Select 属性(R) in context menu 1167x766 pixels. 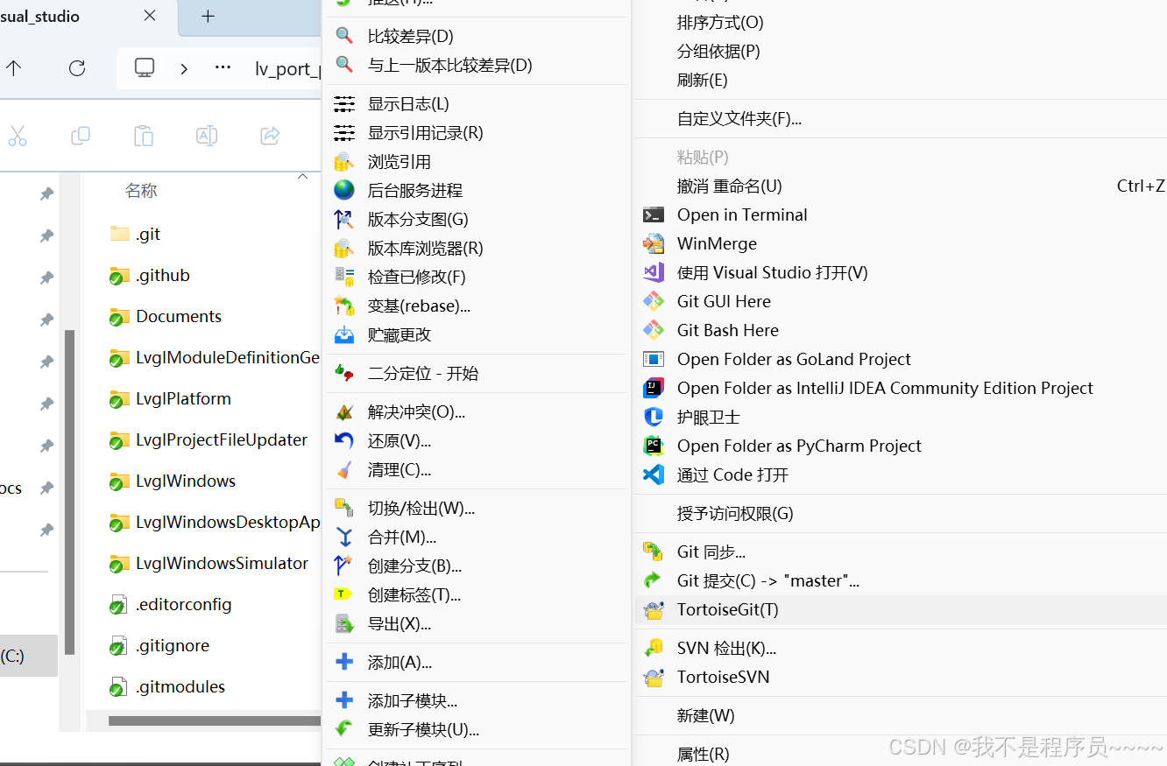tap(901, 754)
